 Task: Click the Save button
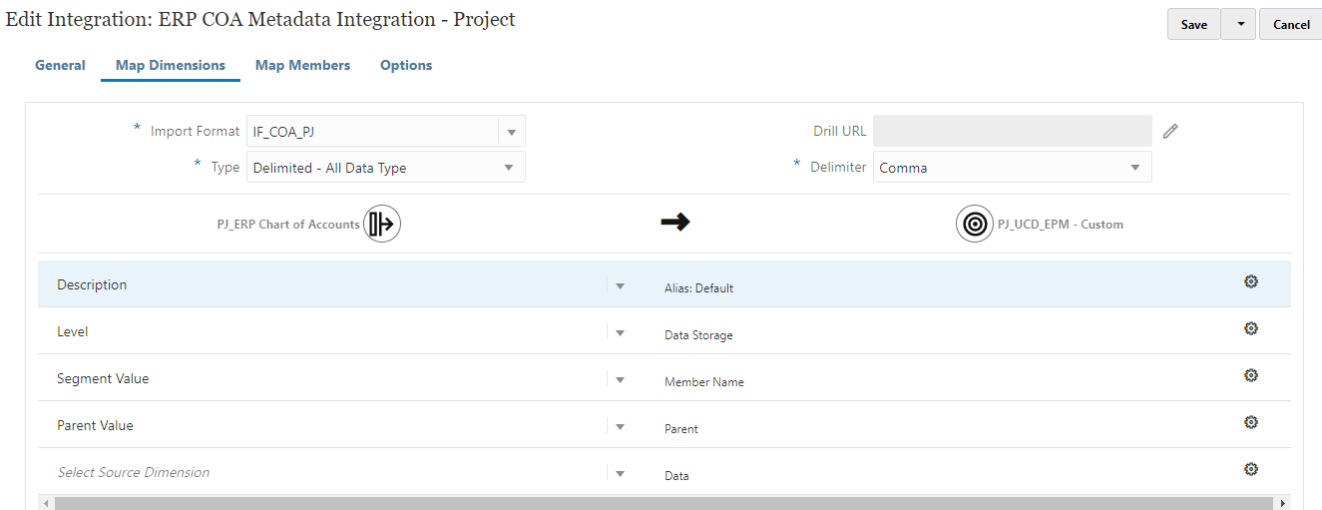tap(1193, 25)
